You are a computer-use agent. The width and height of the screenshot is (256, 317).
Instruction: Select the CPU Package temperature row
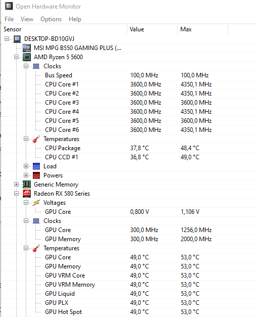point(128,148)
